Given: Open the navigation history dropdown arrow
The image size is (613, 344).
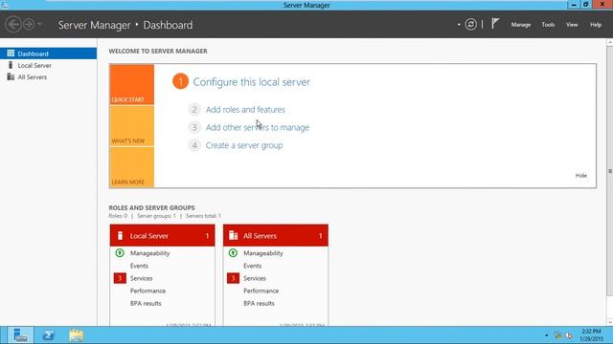Looking at the screenshot, I should click(x=39, y=25).
